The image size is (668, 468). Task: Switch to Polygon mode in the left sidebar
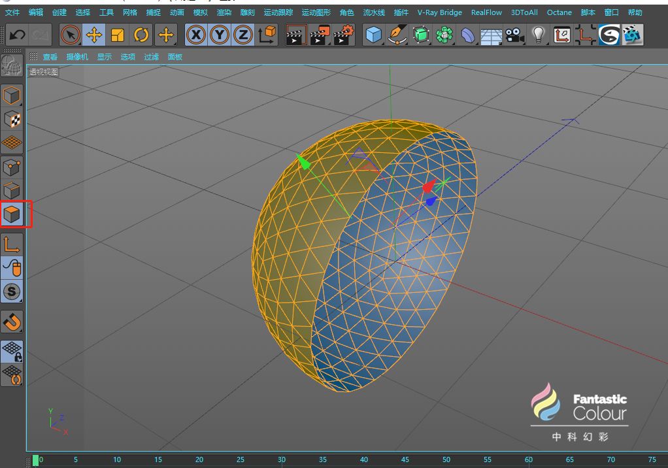(12, 214)
